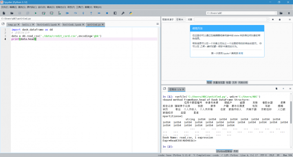Open Preferences via the wrench icon
This screenshot has height=157, width=293.
123,13
